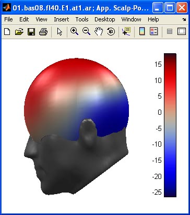Open file with the folder icon

[19, 32]
